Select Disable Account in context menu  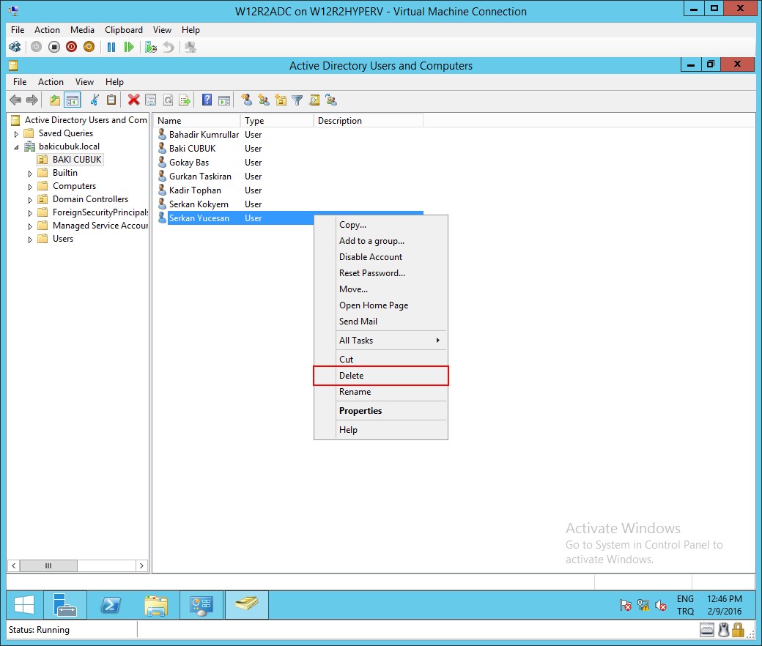tap(381, 257)
